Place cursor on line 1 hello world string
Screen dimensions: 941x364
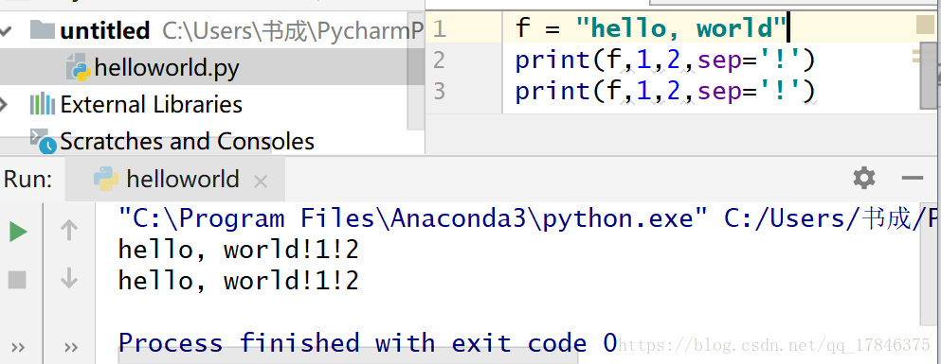coord(680,28)
